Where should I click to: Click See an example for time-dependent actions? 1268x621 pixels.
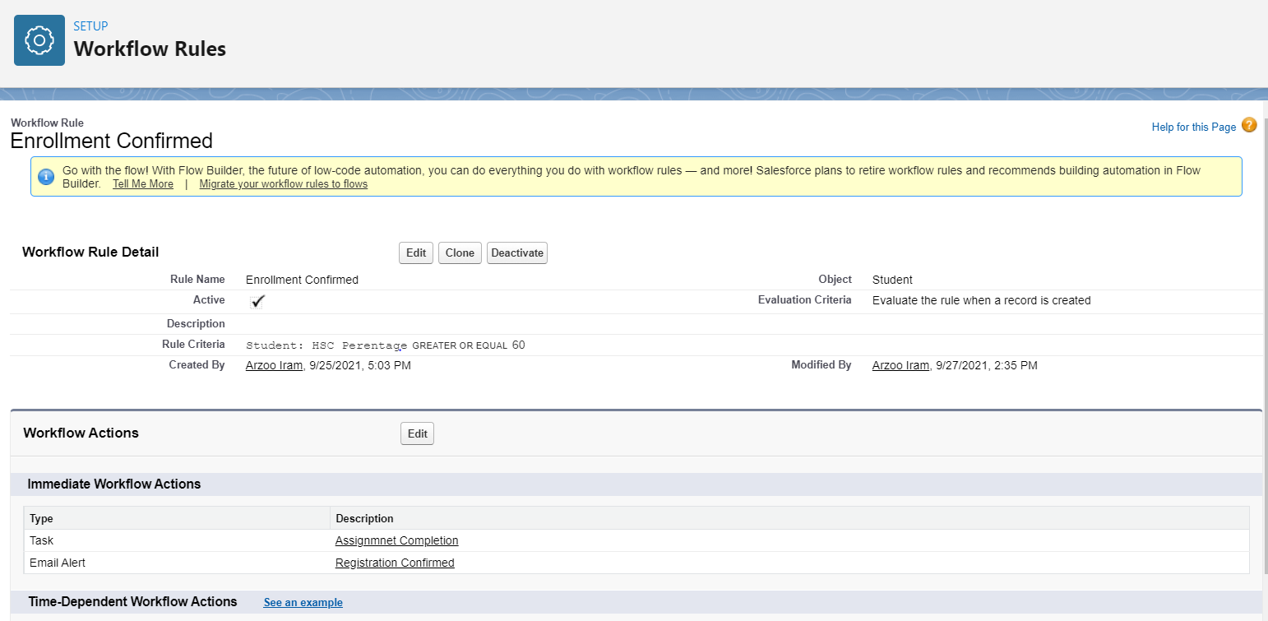[303, 602]
